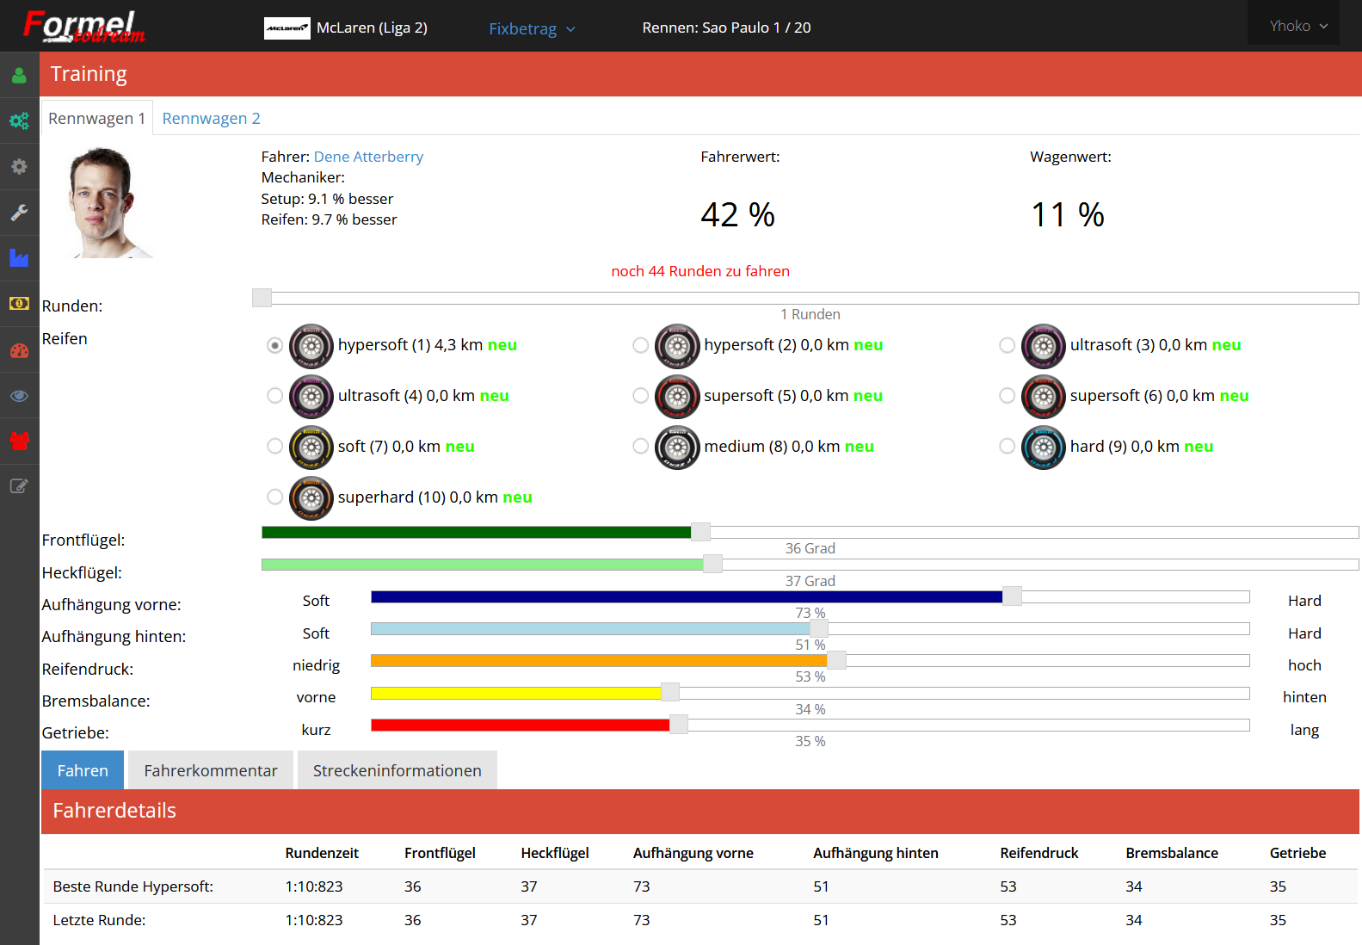
Task: Click the yellow money bill icon
Action: [19, 304]
